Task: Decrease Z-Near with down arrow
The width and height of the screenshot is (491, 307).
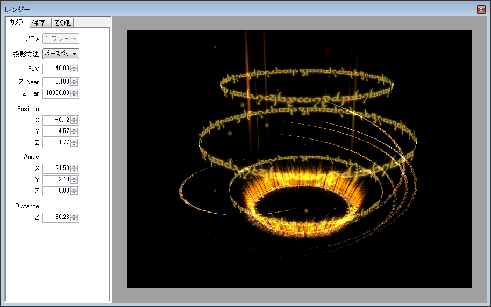Action: coord(74,84)
